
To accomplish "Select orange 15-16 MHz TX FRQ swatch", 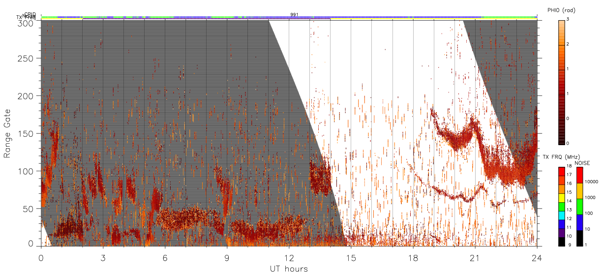I will click(x=562, y=189).
